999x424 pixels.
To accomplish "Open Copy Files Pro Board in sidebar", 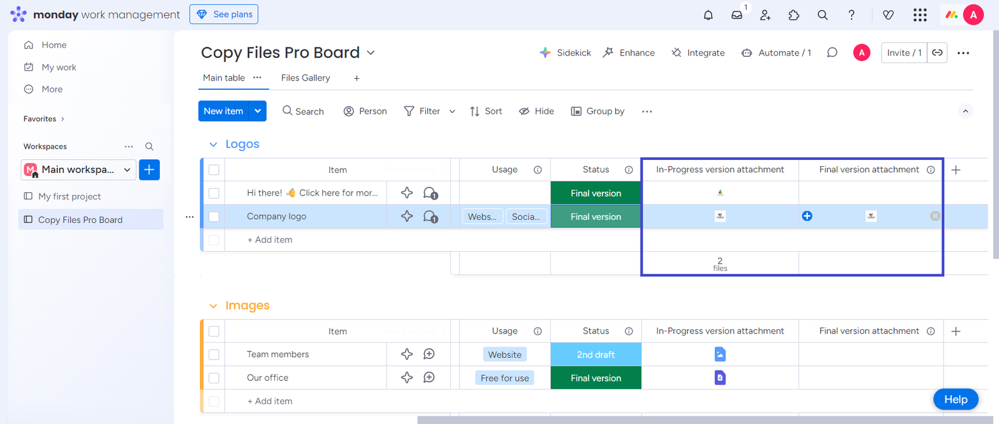I will click(x=80, y=220).
